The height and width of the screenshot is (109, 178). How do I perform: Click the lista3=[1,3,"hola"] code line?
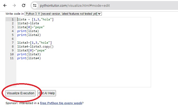[x=34, y=43]
